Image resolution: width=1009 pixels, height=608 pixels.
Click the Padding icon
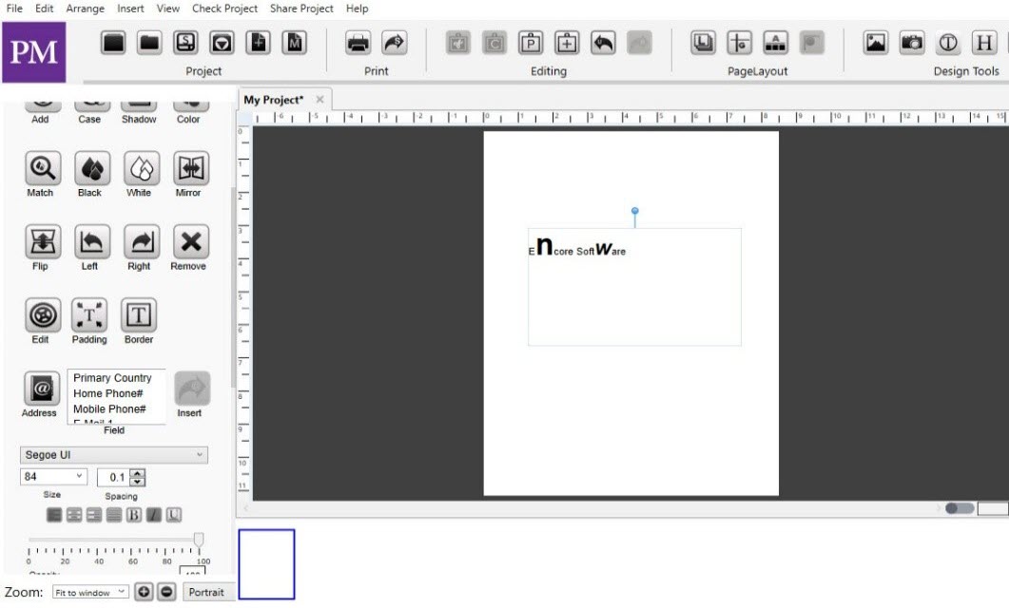tap(88, 315)
